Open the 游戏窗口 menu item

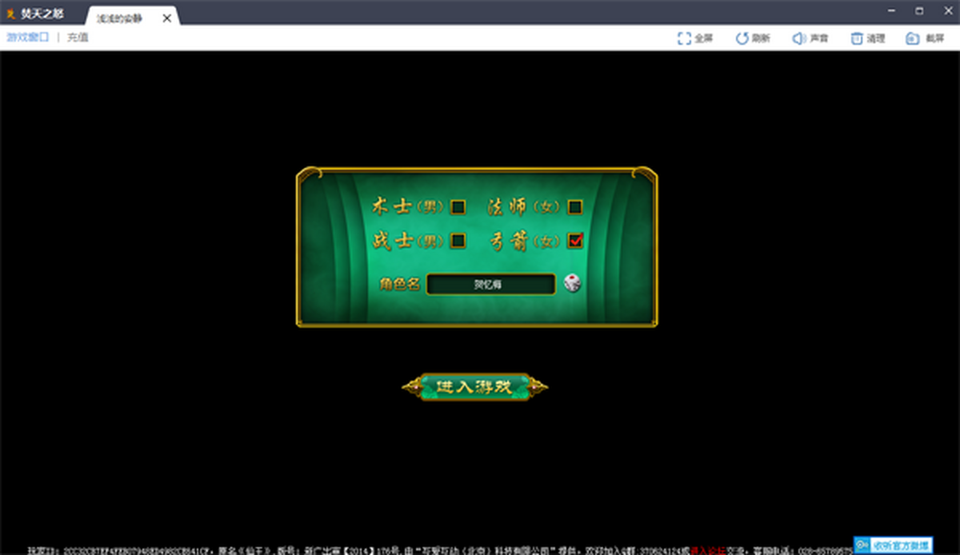point(28,38)
